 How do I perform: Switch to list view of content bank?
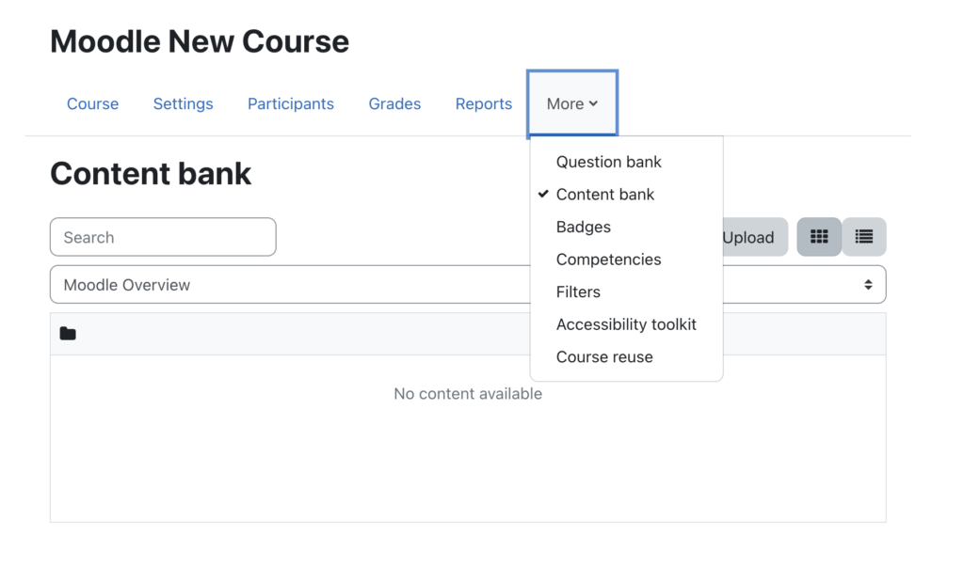[863, 237]
